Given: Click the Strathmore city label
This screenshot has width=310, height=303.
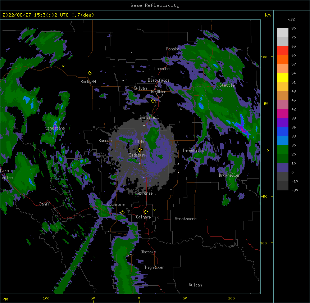Looking at the screenshot, I should click(186, 219).
